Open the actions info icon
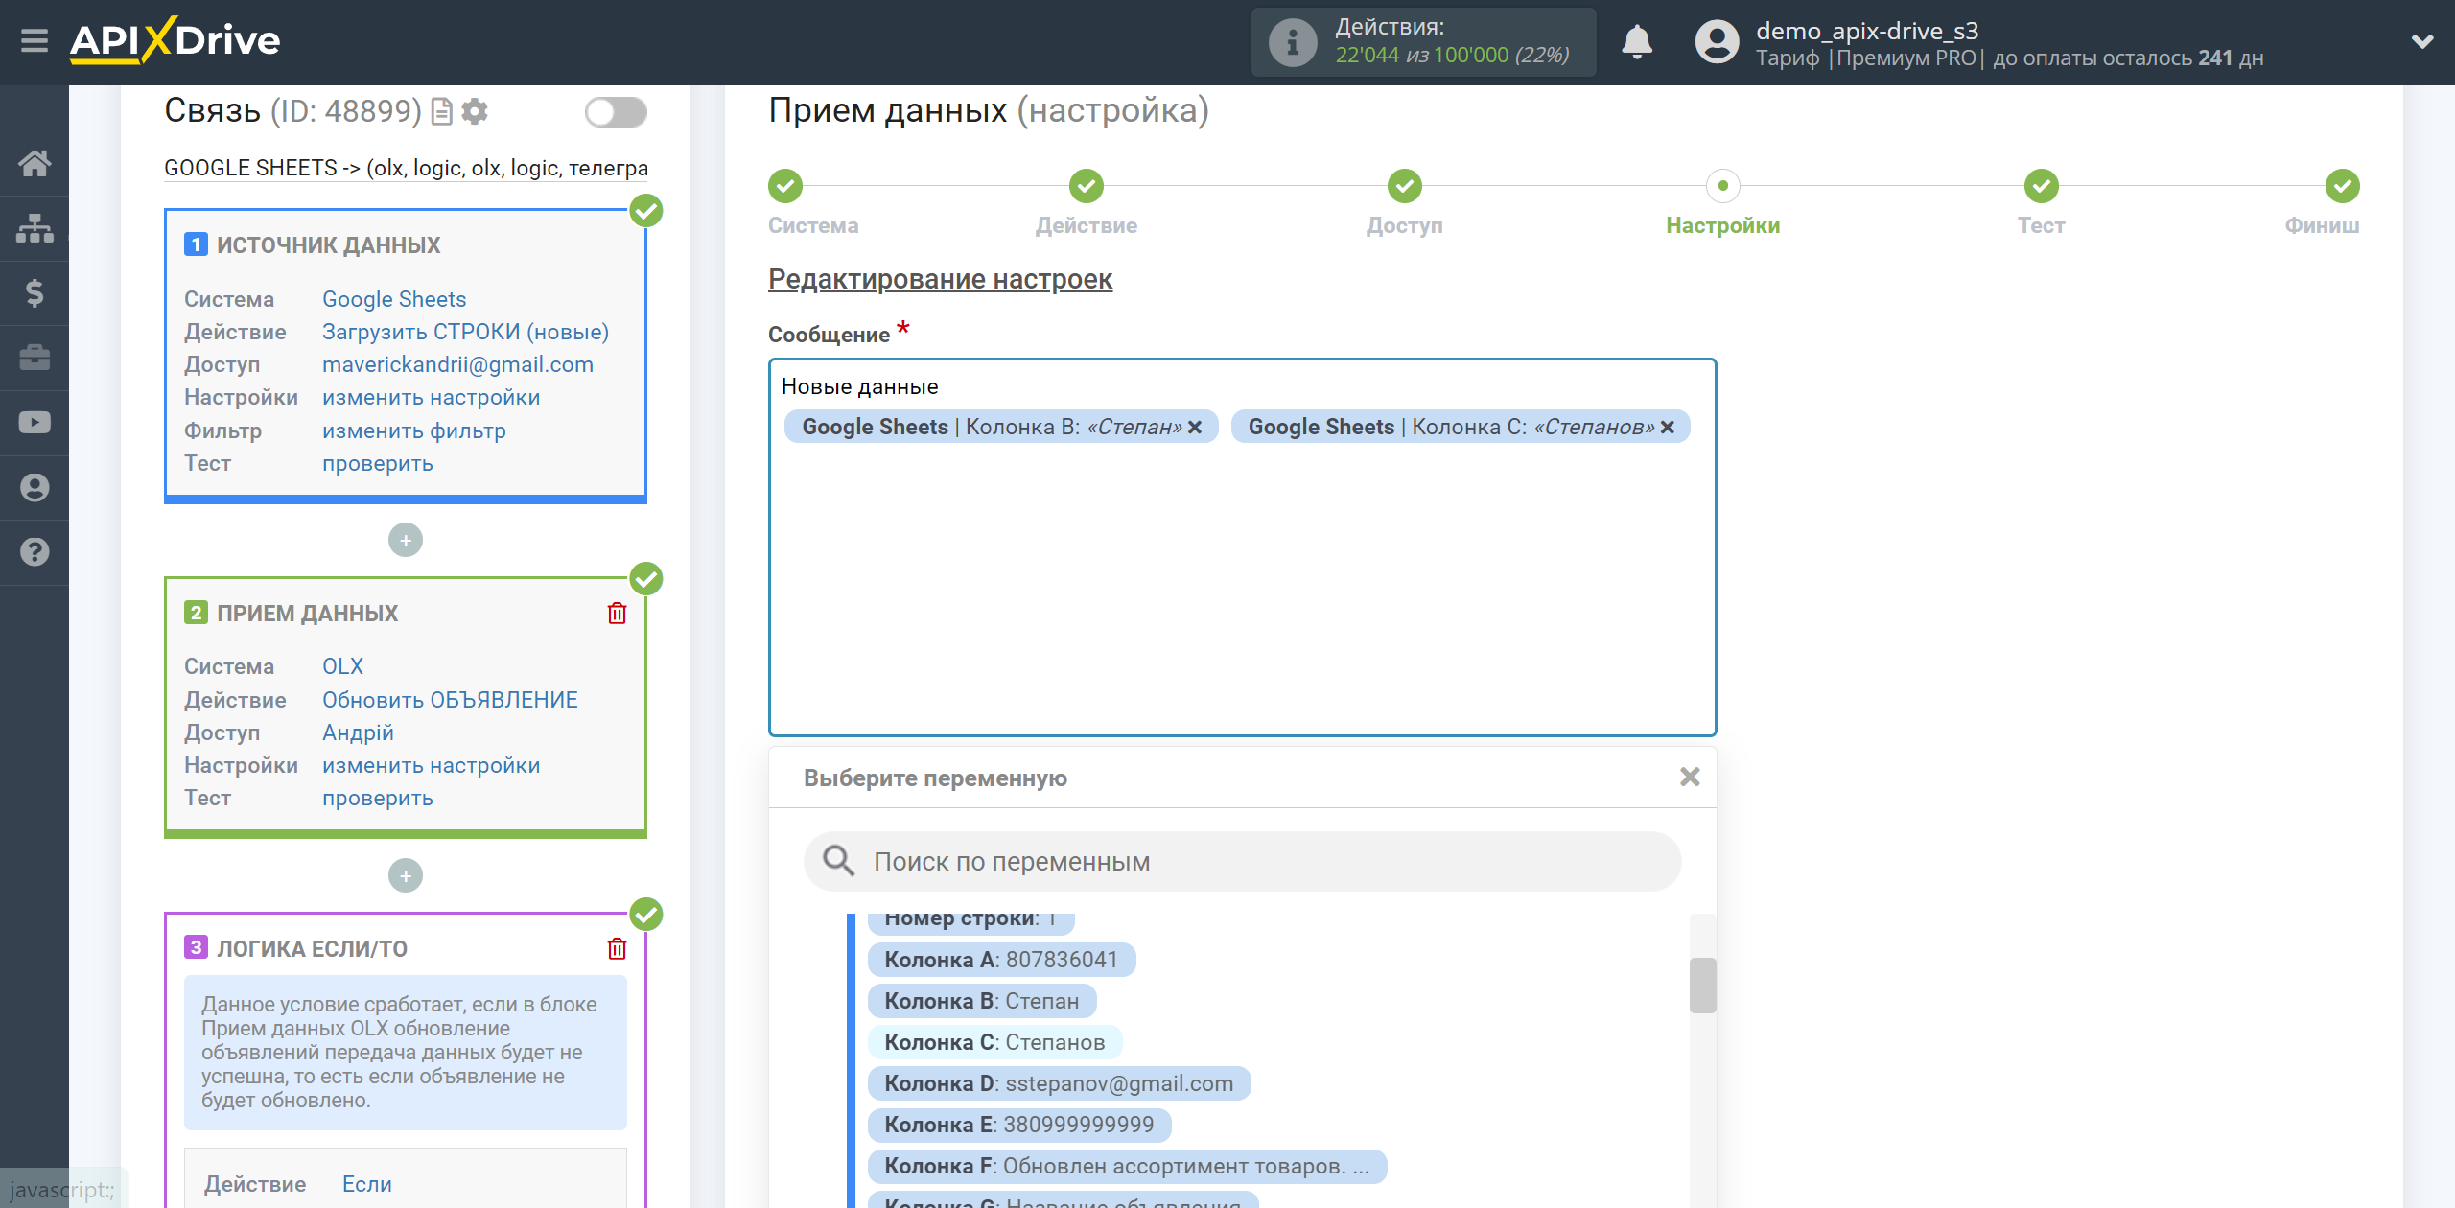Screen dimensions: 2455x1208 (1292, 42)
